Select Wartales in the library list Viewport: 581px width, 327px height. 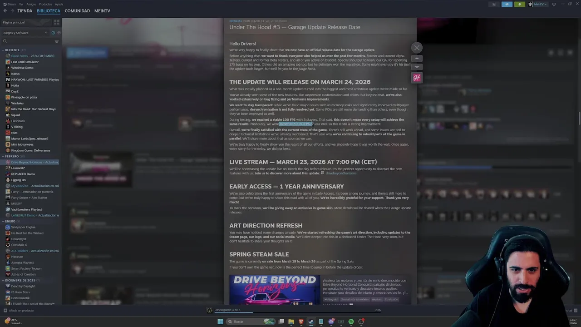(x=17, y=103)
